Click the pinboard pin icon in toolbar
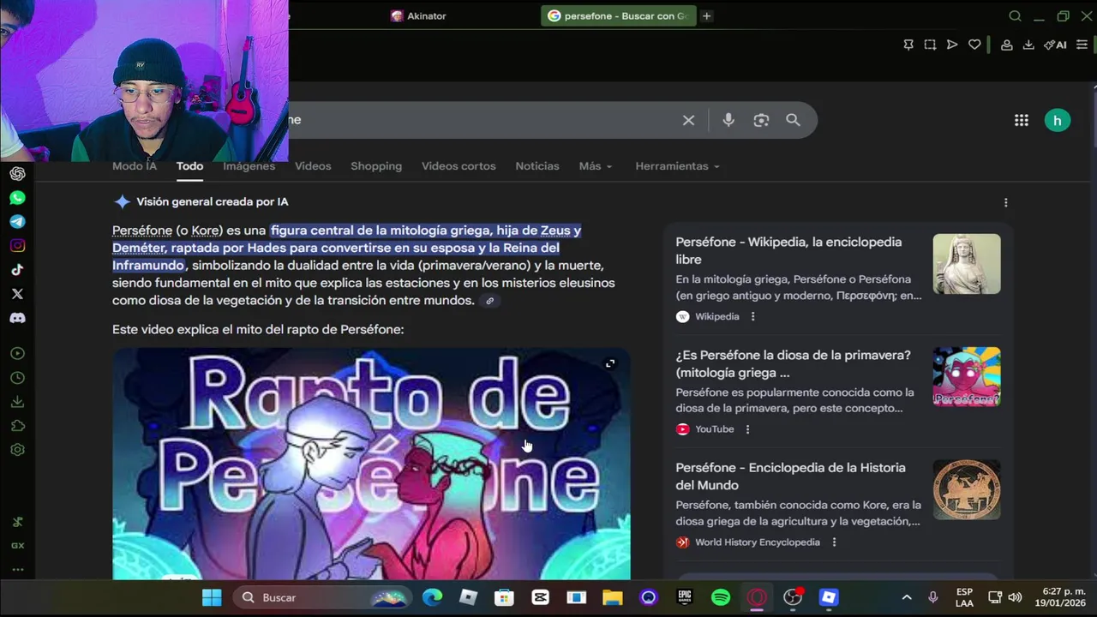 pos(908,45)
